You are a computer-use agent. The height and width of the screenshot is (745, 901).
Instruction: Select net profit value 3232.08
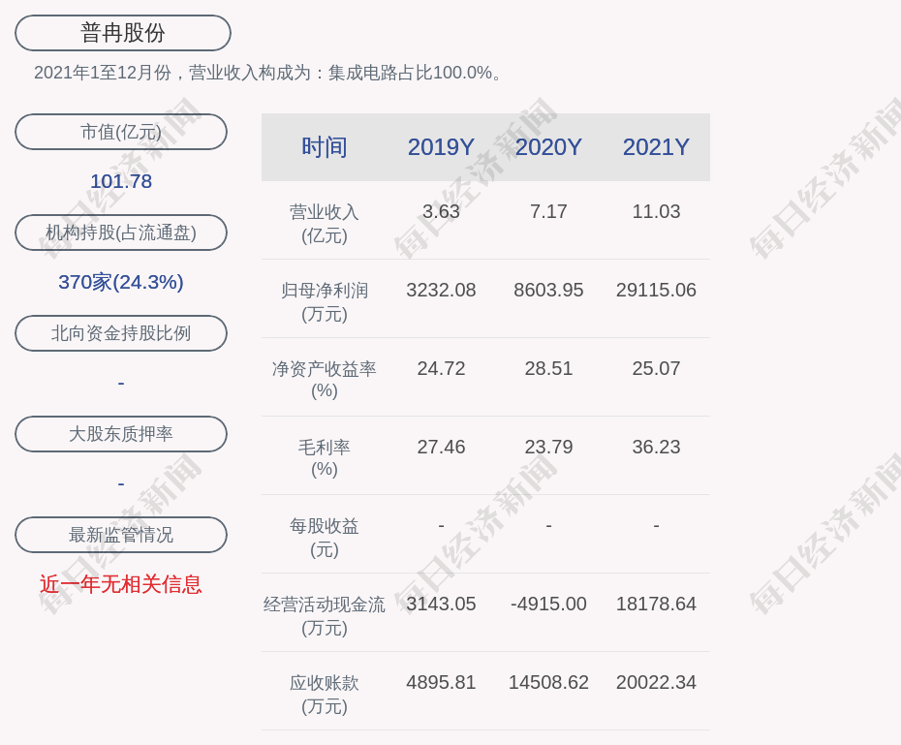(x=441, y=290)
